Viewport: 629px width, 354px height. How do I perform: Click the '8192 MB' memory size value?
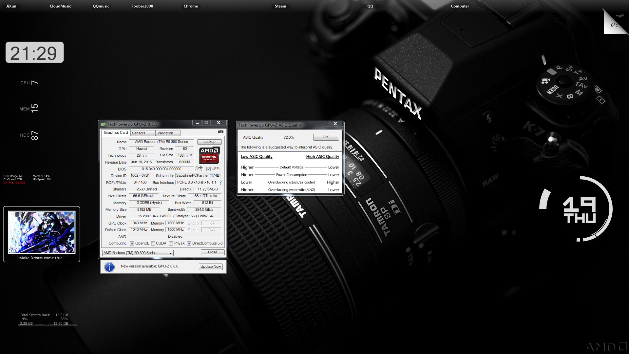click(144, 210)
